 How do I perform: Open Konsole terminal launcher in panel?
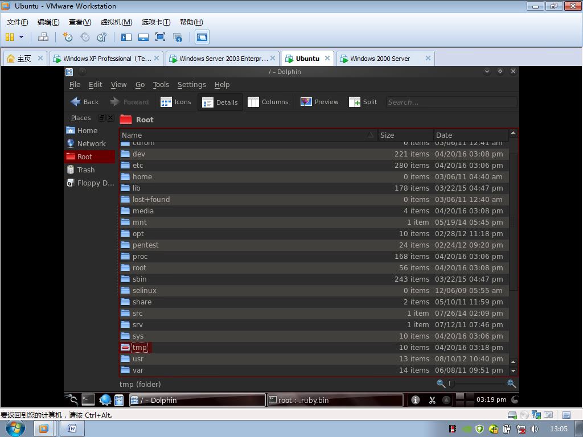coord(88,399)
